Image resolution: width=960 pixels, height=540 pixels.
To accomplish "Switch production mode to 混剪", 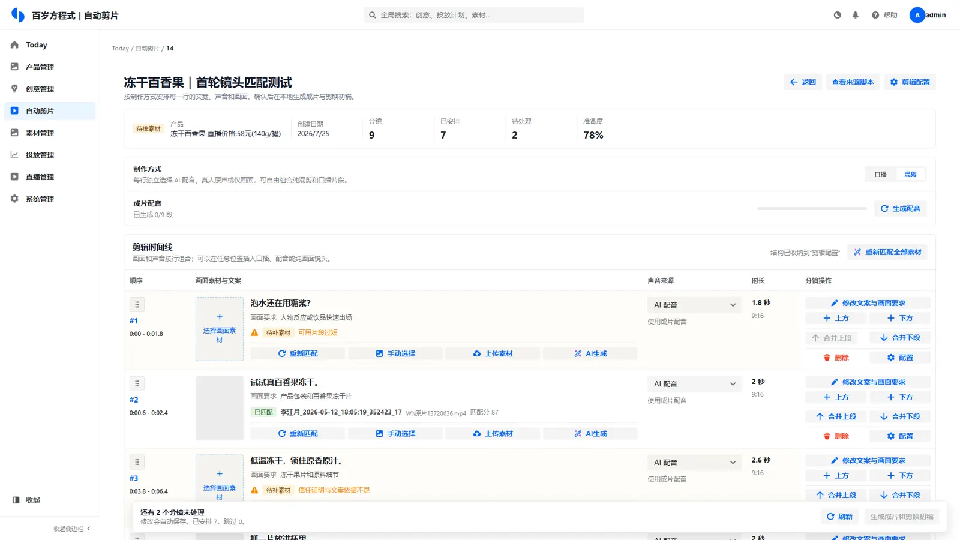I will 910,175.
